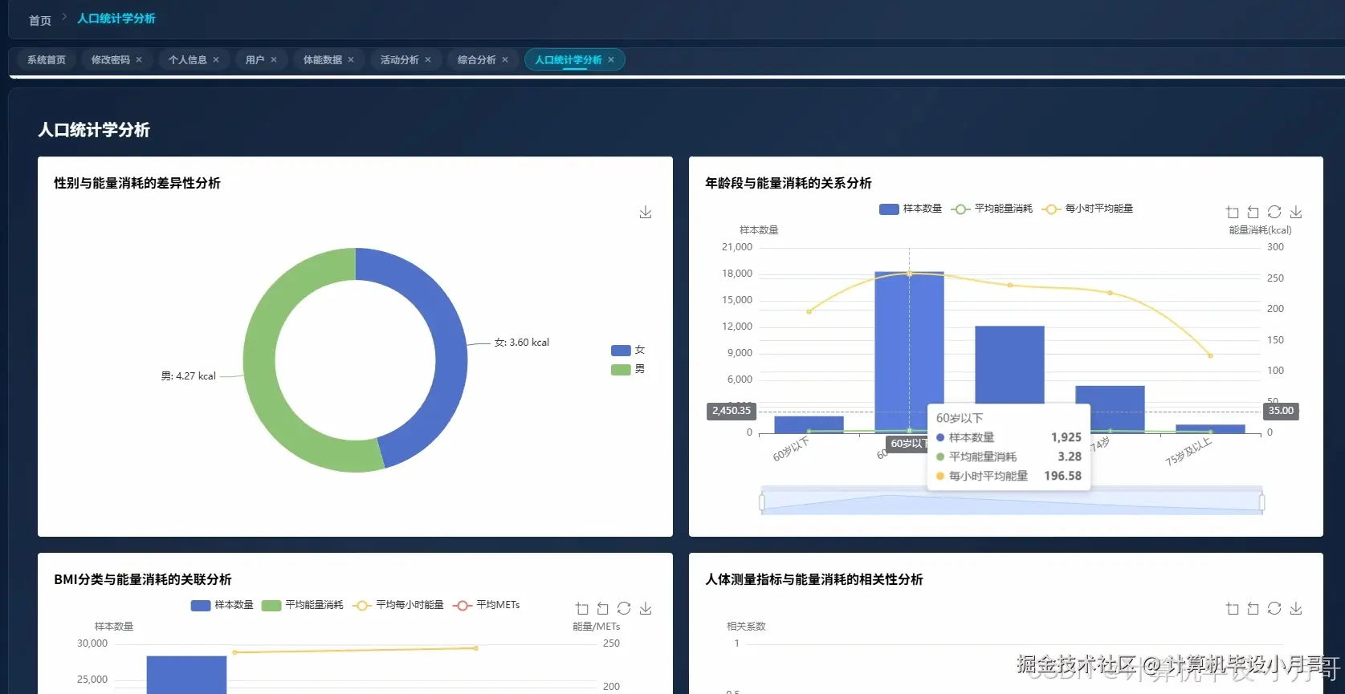This screenshot has width=1345, height=694.
Task: Click the 75岁及以上 axis label
Action: [1188, 452]
